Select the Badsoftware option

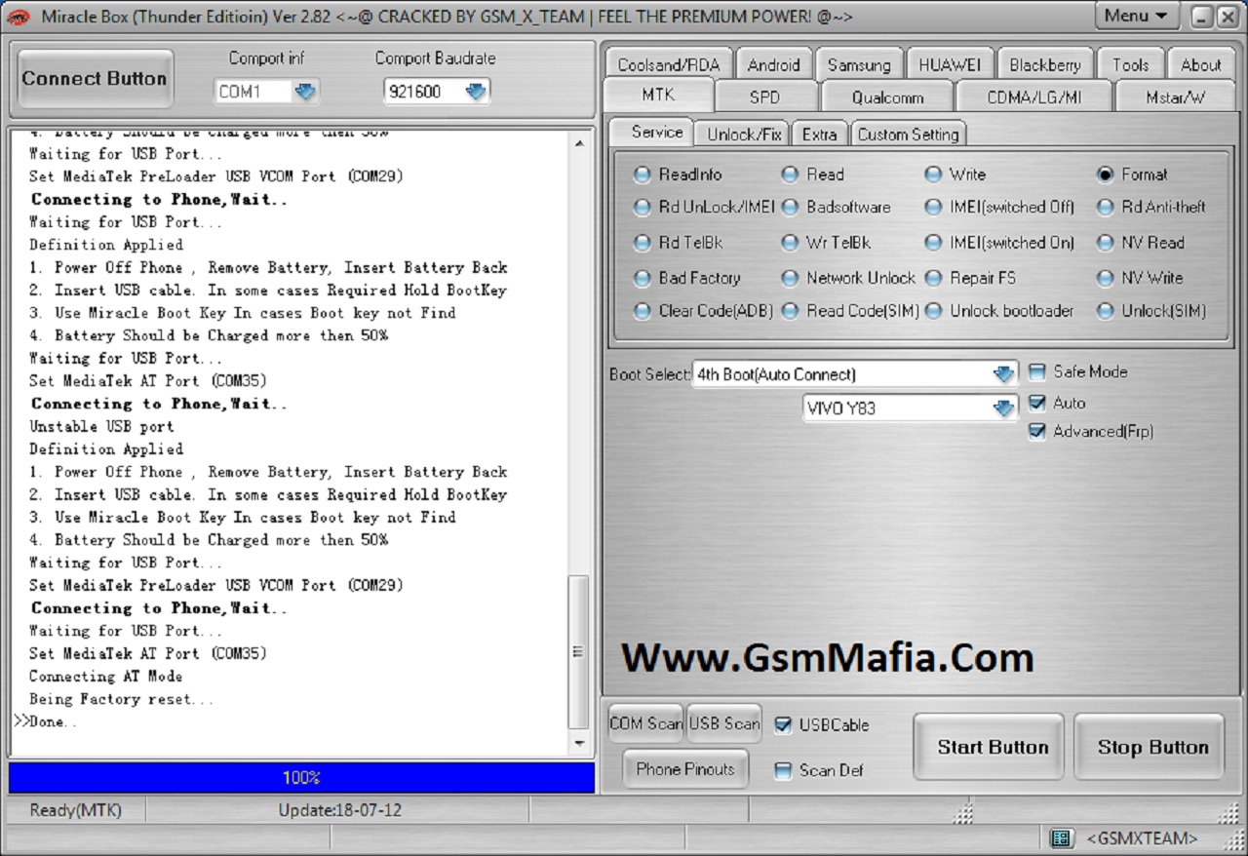coord(837,207)
